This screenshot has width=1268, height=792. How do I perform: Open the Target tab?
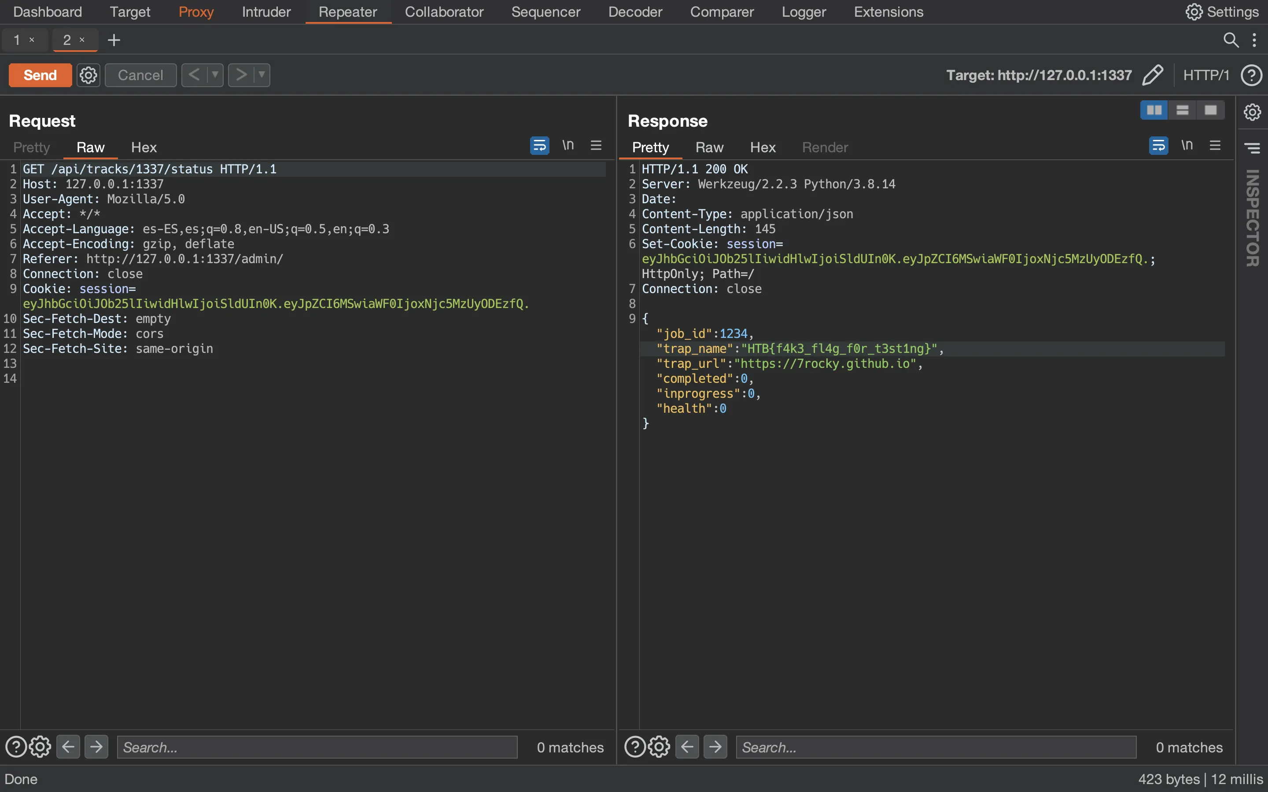[130, 11]
